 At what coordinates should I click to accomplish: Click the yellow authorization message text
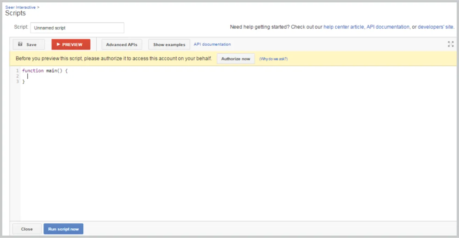[x=114, y=59]
